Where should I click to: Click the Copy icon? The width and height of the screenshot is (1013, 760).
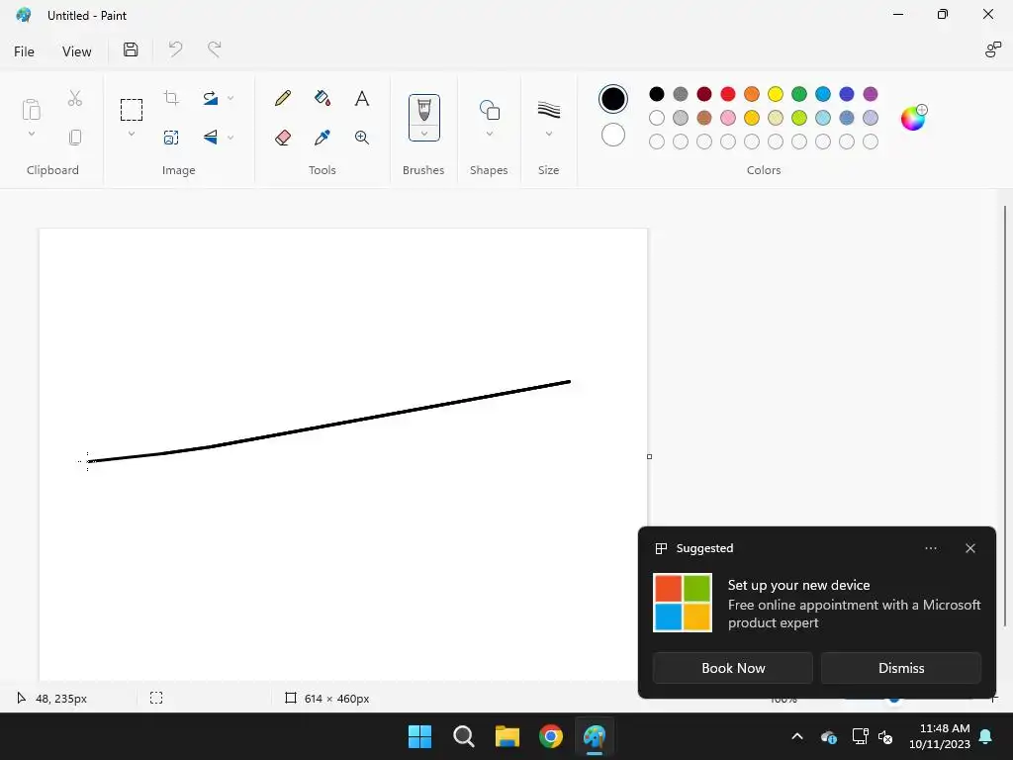click(x=75, y=138)
